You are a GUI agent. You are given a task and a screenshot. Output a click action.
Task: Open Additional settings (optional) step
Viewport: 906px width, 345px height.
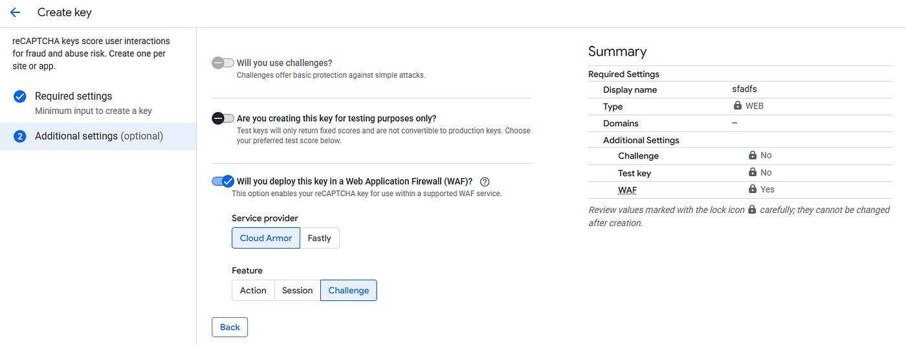(x=98, y=137)
